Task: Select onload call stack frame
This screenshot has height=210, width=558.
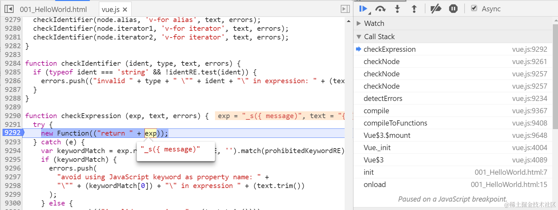Action: click(453, 184)
